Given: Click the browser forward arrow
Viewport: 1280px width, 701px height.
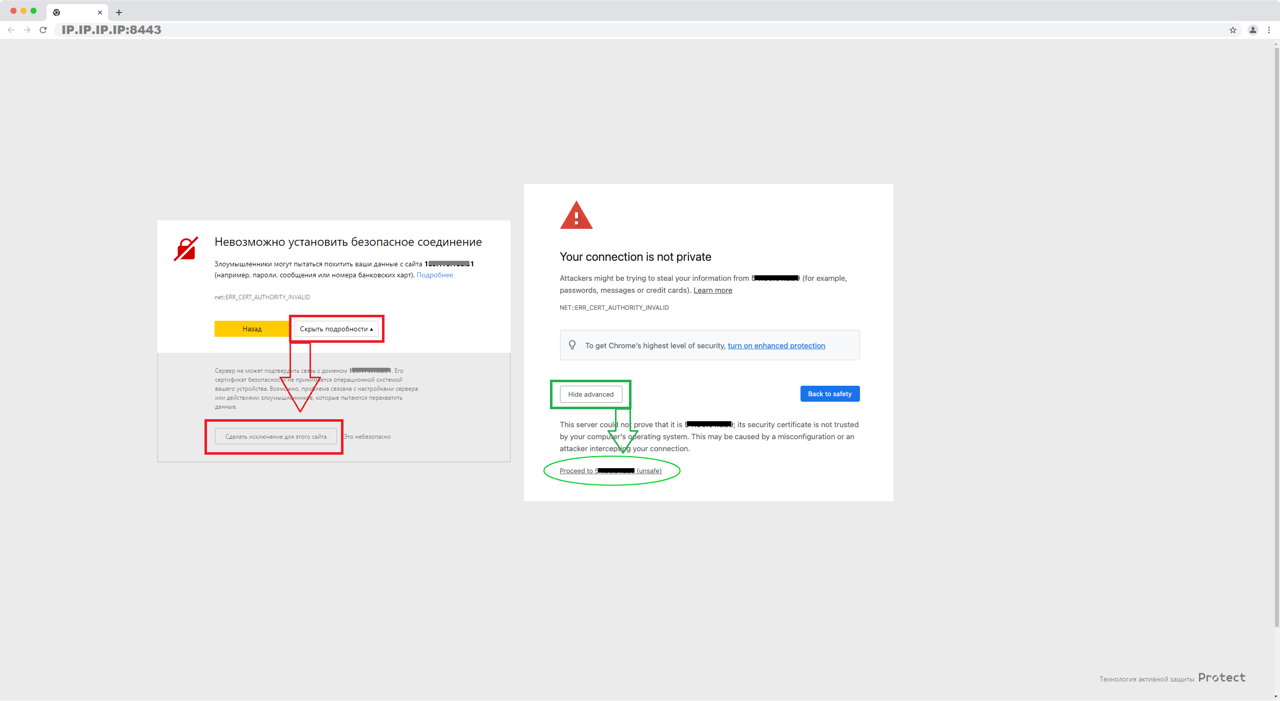Looking at the screenshot, I should tap(27, 30).
